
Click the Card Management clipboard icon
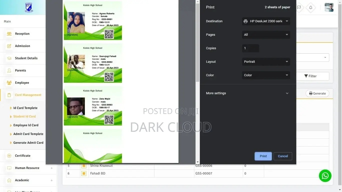click(x=9, y=95)
